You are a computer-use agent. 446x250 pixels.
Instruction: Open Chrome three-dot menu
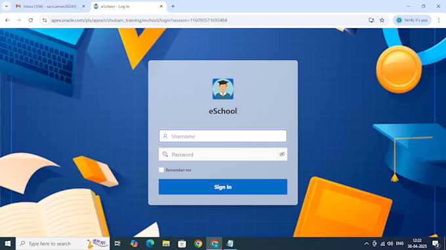pyautogui.click(x=439, y=20)
